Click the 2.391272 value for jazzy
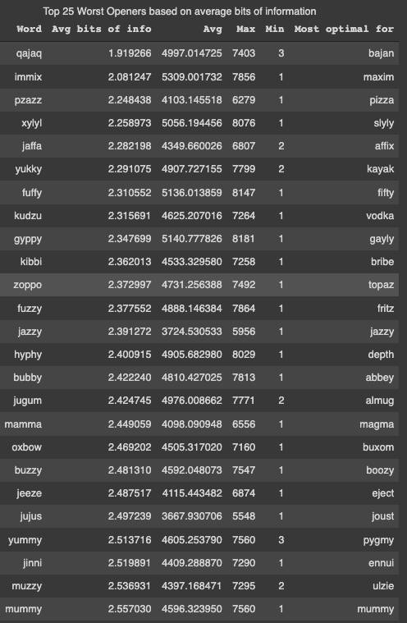The image size is (407, 623). (130, 332)
